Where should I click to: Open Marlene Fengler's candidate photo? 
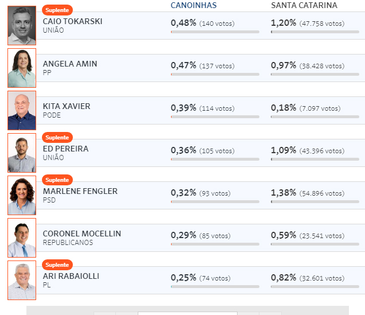click(22, 196)
